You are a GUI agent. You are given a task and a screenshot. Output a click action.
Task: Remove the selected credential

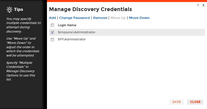(100, 18)
